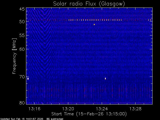
Task: Select the 55 frequency tick label
Action: click(22, 35)
